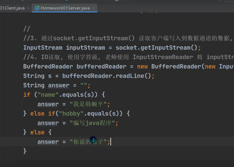The height and width of the screenshot is (167, 234).
Task: Click the final '} else {' line
Action: coord(37,132)
